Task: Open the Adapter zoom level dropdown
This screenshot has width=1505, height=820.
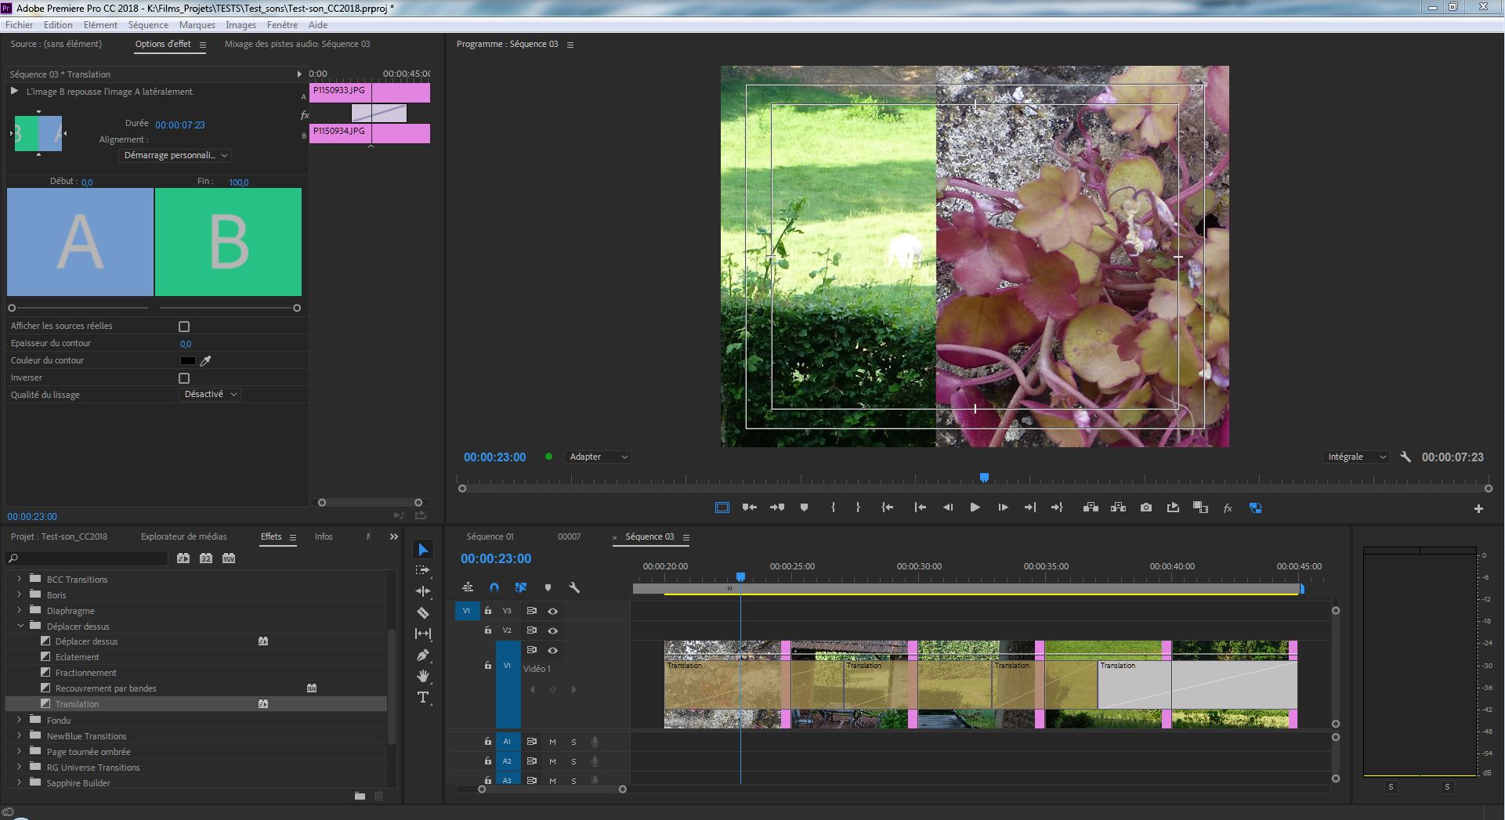Action: (x=598, y=457)
